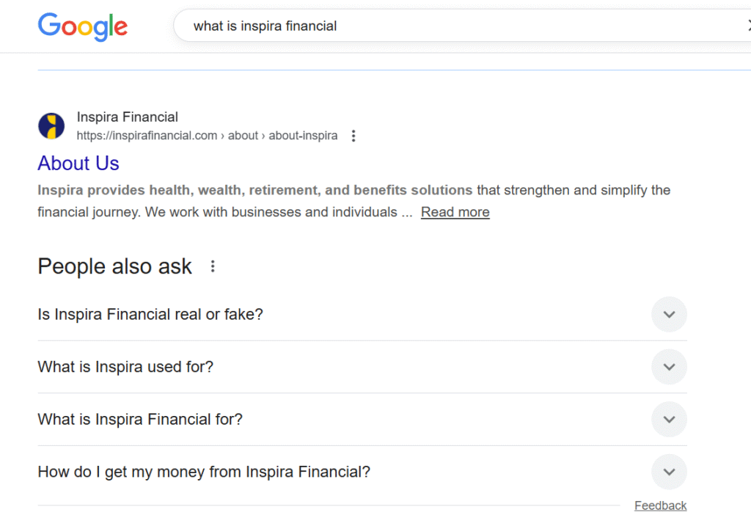Viewport: 751px width, 515px height.
Task: Focus the search field containing 'what is inspira financial'
Action: tap(440, 26)
